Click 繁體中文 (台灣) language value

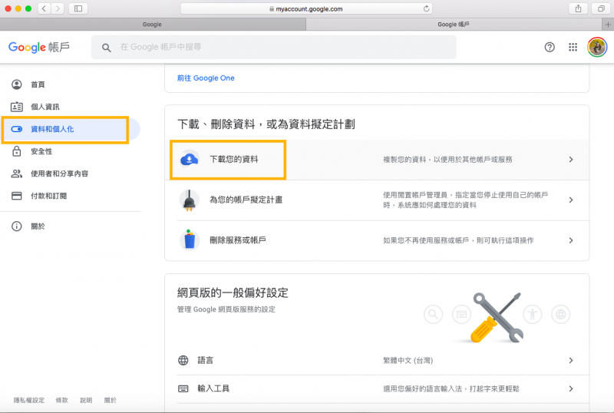[x=408, y=361]
